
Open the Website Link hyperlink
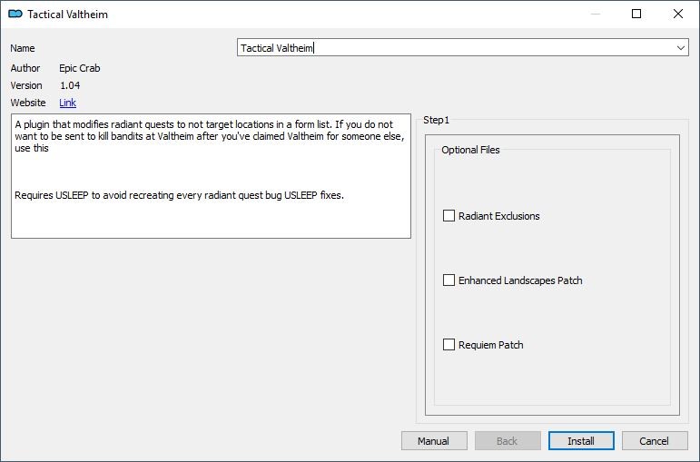point(67,103)
